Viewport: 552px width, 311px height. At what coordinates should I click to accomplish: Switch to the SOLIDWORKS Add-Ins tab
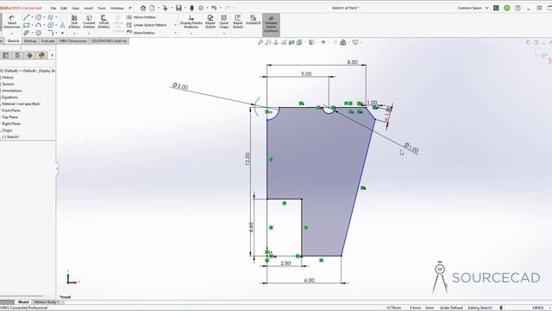click(110, 41)
